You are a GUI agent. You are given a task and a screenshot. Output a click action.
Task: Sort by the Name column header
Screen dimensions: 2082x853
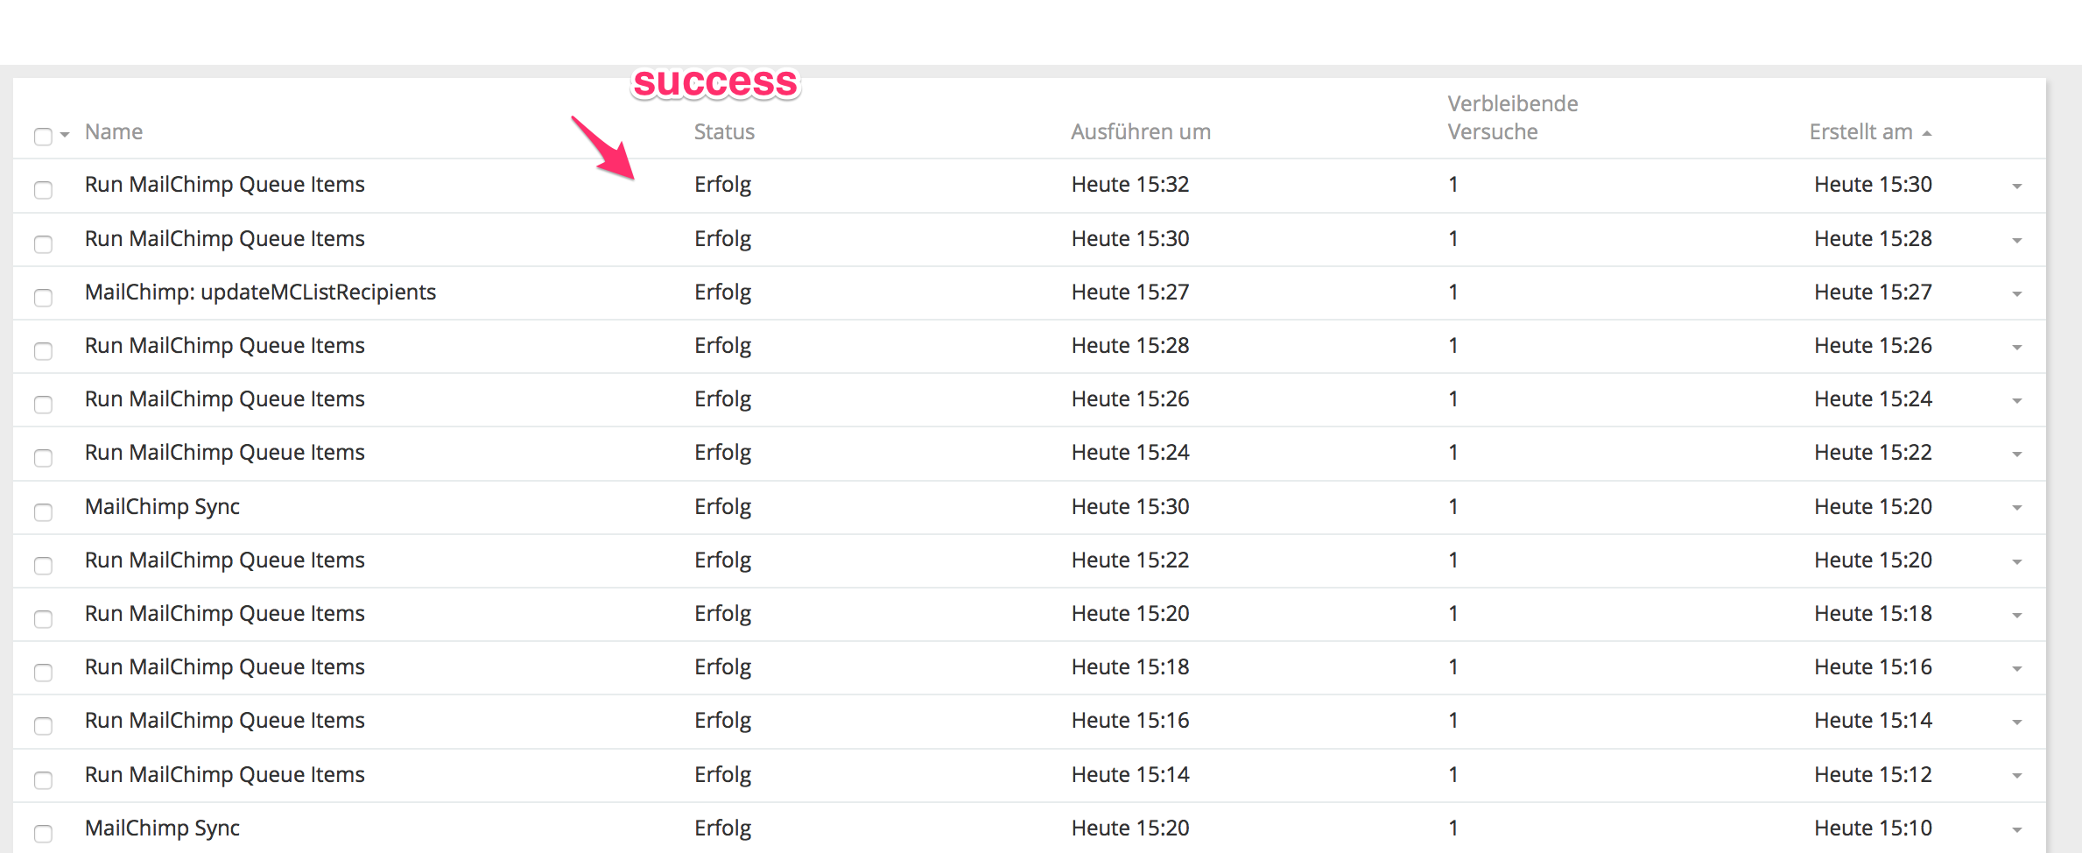coord(114,131)
